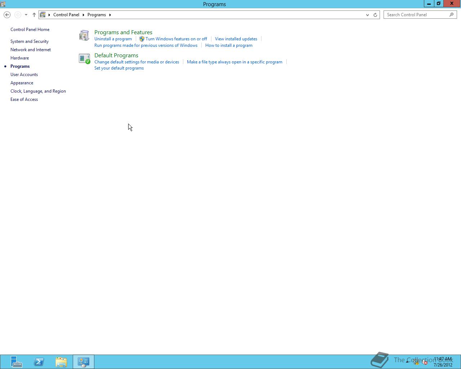Screen dimensions: 461x369
Task: Click Set your default programs
Action: 119,68
